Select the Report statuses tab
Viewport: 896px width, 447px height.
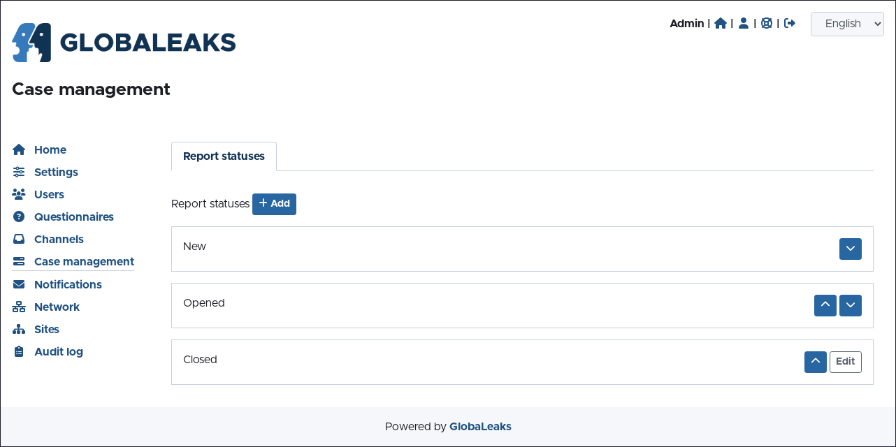224,156
